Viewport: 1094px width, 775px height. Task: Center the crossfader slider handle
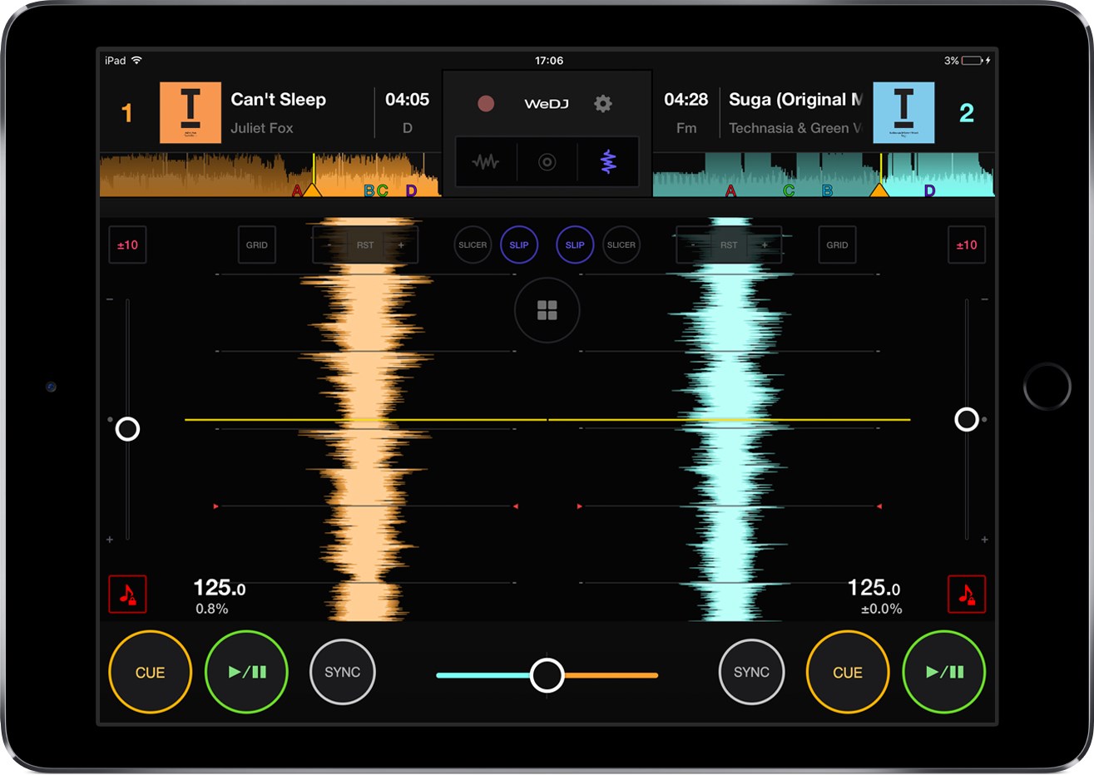pyautogui.click(x=547, y=674)
